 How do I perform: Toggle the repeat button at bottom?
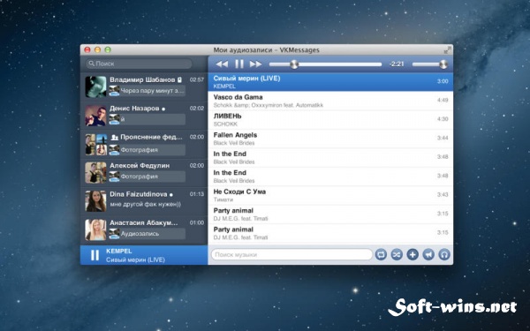point(381,254)
